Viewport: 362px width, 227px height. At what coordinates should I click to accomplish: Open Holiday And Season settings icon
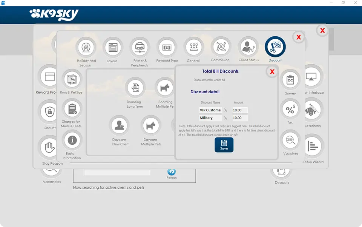[86, 48]
